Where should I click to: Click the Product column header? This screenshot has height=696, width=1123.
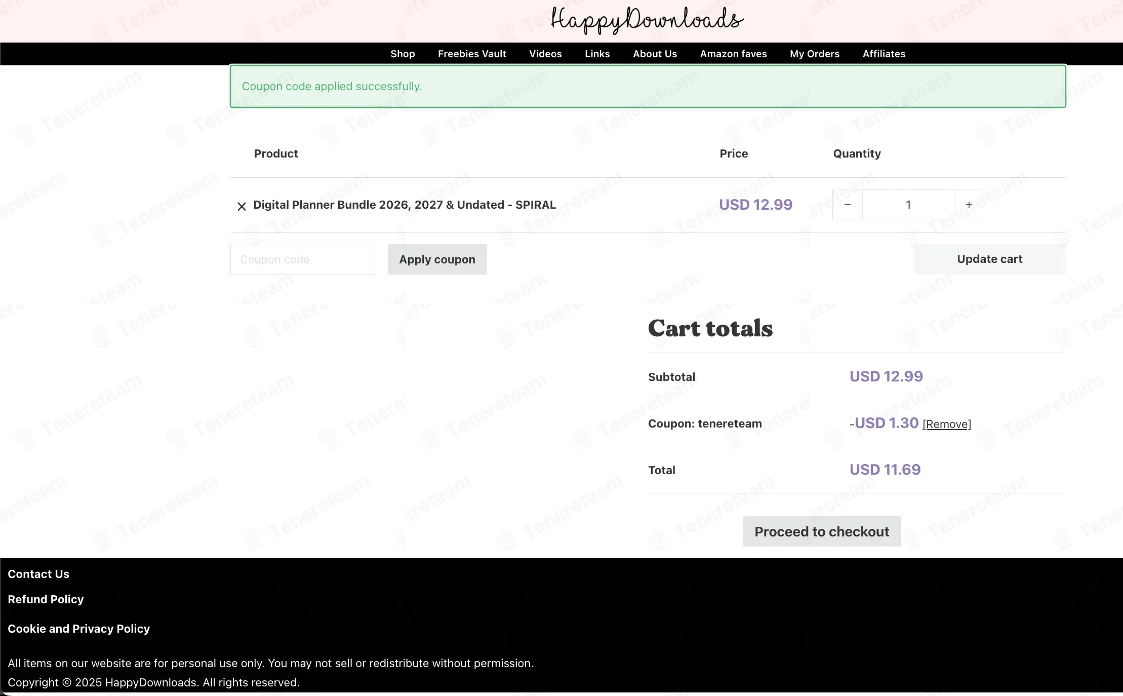click(x=276, y=153)
